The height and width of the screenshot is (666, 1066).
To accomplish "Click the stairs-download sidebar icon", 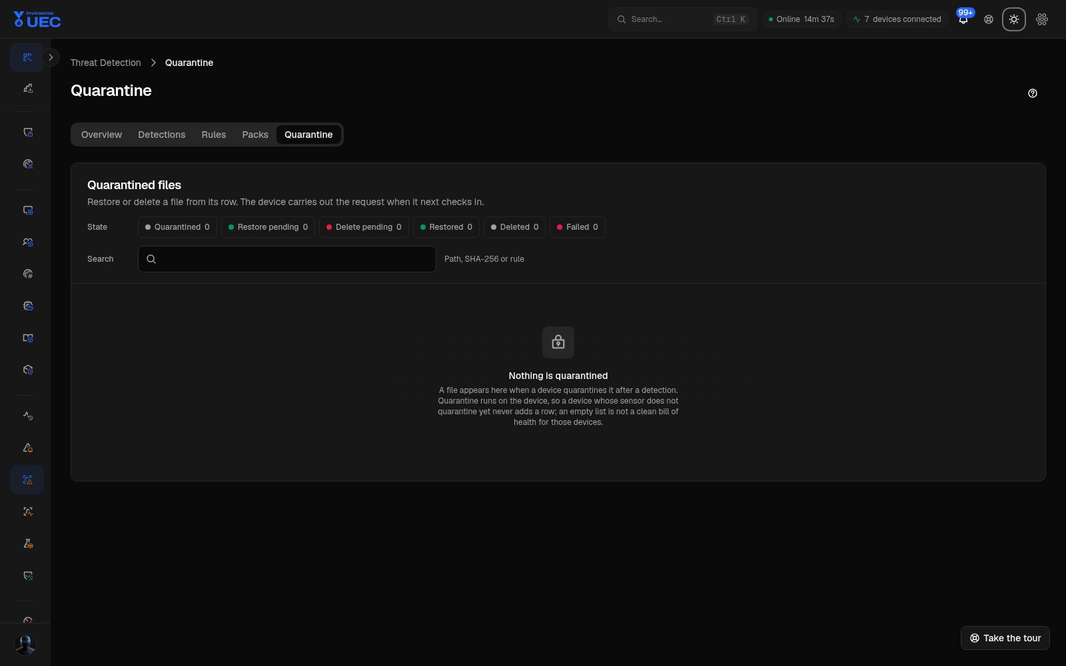I will pyautogui.click(x=27, y=88).
